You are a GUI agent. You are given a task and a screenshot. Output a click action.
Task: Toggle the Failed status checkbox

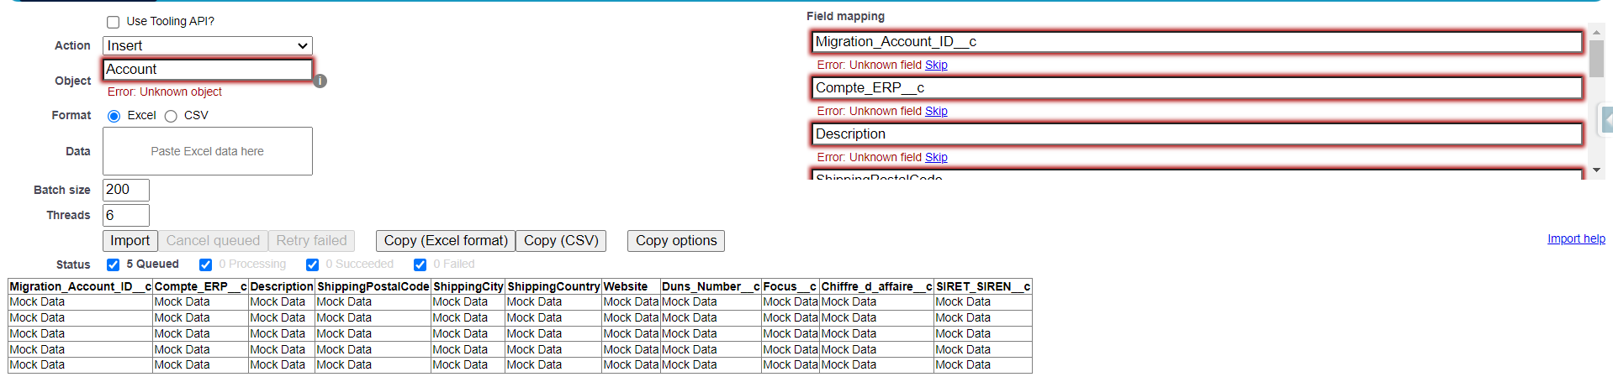(x=420, y=264)
